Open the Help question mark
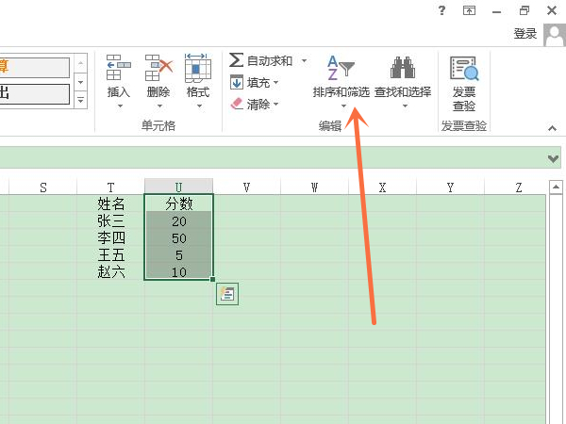 (x=441, y=10)
